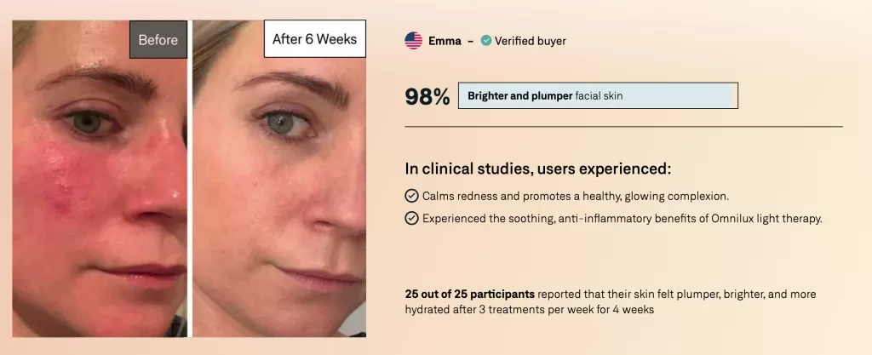
Task: Click the teal verified buyer checkmark badge
Action: (x=486, y=41)
